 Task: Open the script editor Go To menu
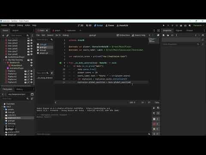coord(58,35)
